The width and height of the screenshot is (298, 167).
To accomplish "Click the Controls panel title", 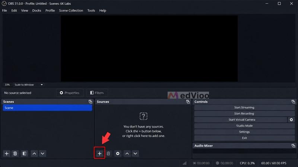I will [x=201, y=102].
